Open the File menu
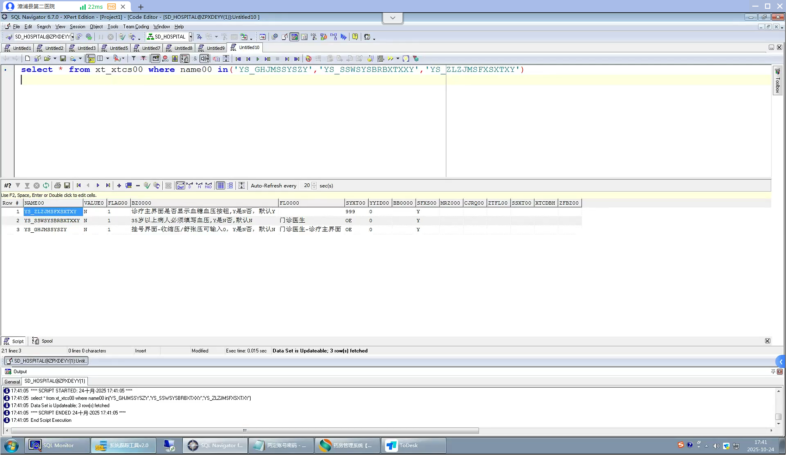The width and height of the screenshot is (786, 455). pos(16,27)
